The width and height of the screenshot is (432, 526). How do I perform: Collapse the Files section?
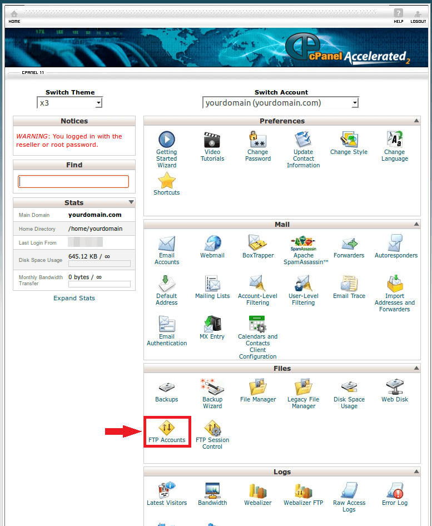click(x=416, y=368)
